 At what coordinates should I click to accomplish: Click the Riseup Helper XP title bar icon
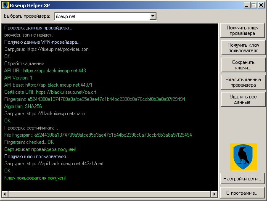[5, 5]
